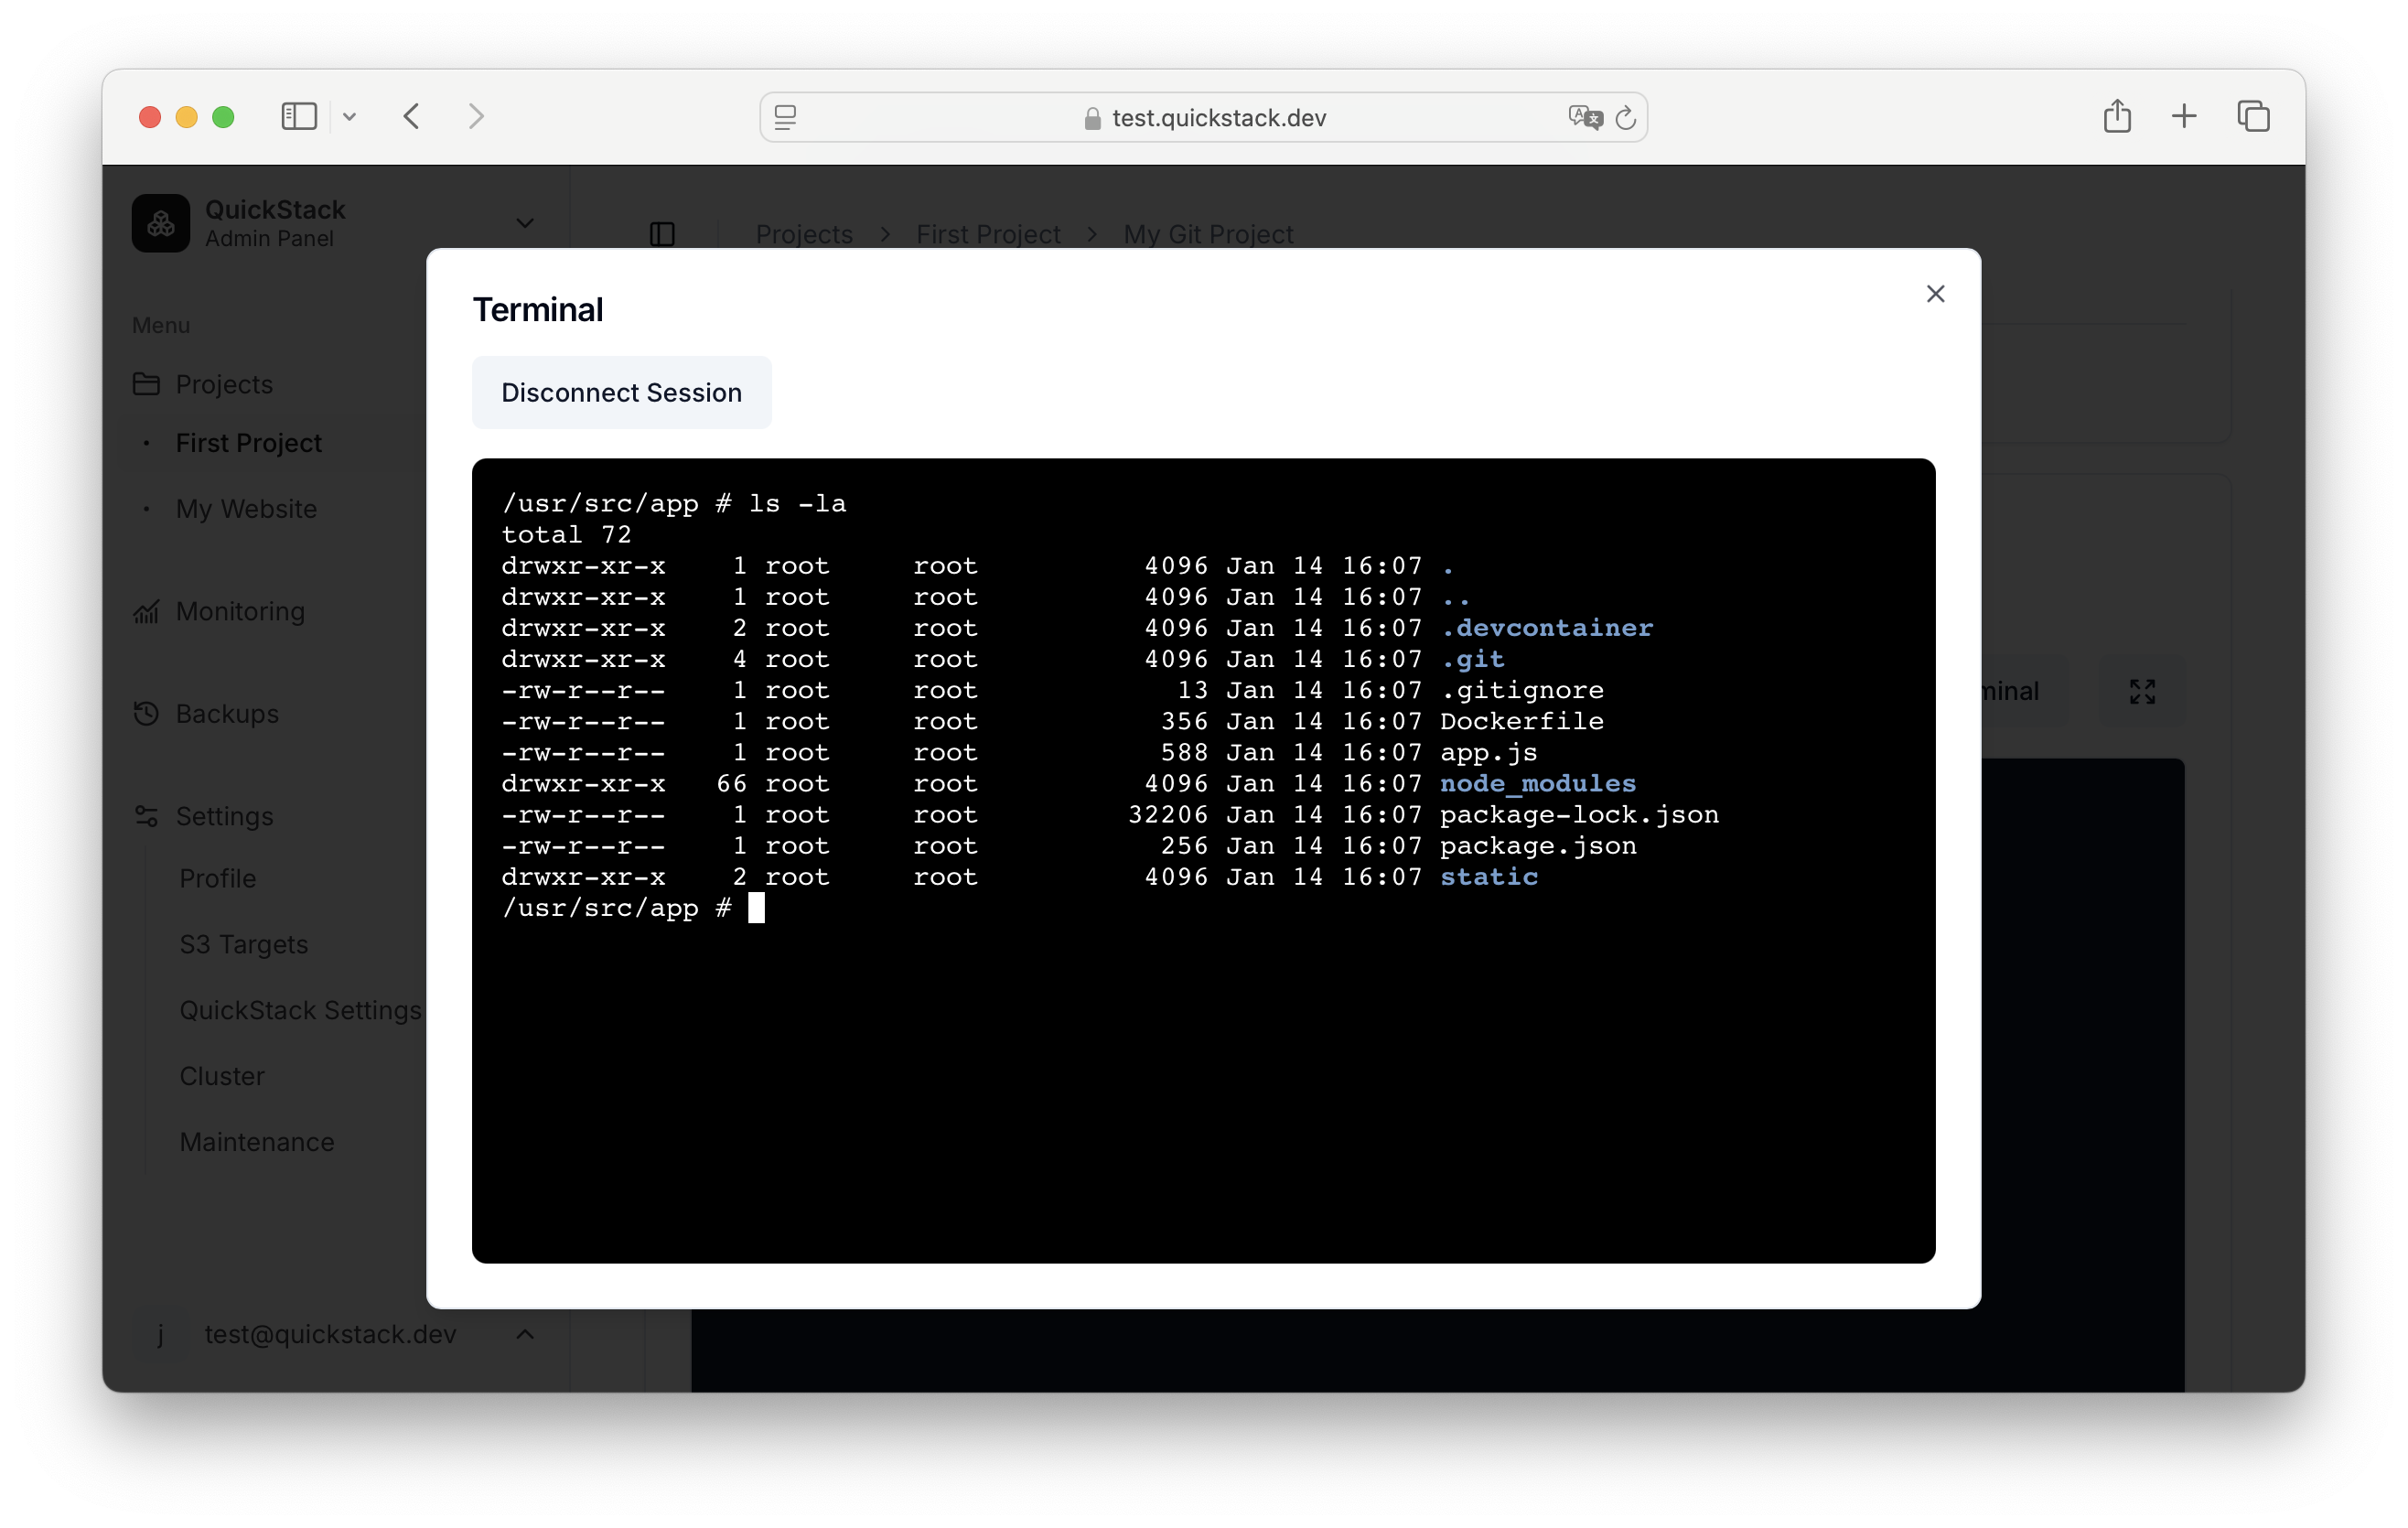The height and width of the screenshot is (1528, 2408).
Task: Click the QuickStack Admin Panel icon
Action: click(x=161, y=223)
